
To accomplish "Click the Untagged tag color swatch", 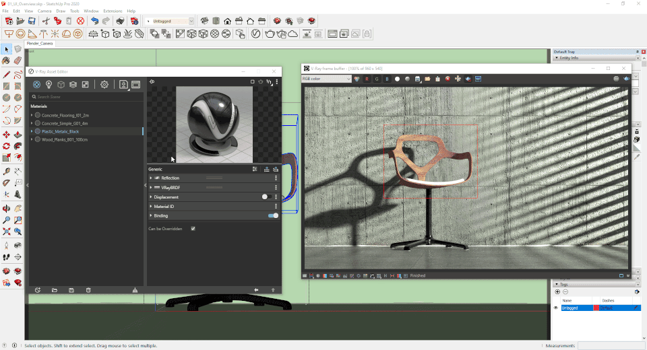I will [597, 308].
